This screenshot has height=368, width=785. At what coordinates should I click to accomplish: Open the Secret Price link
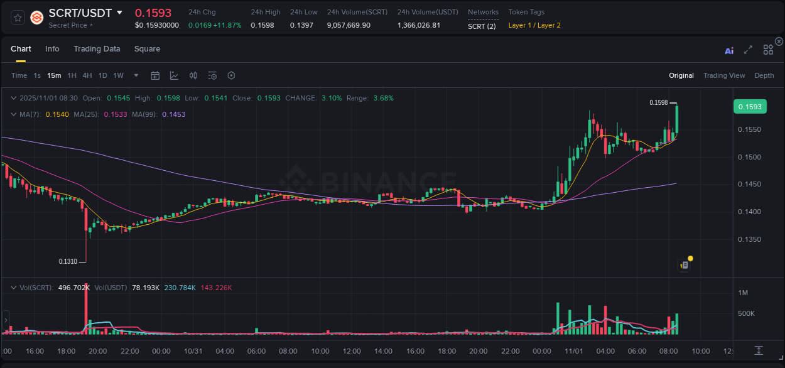pos(68,25)
